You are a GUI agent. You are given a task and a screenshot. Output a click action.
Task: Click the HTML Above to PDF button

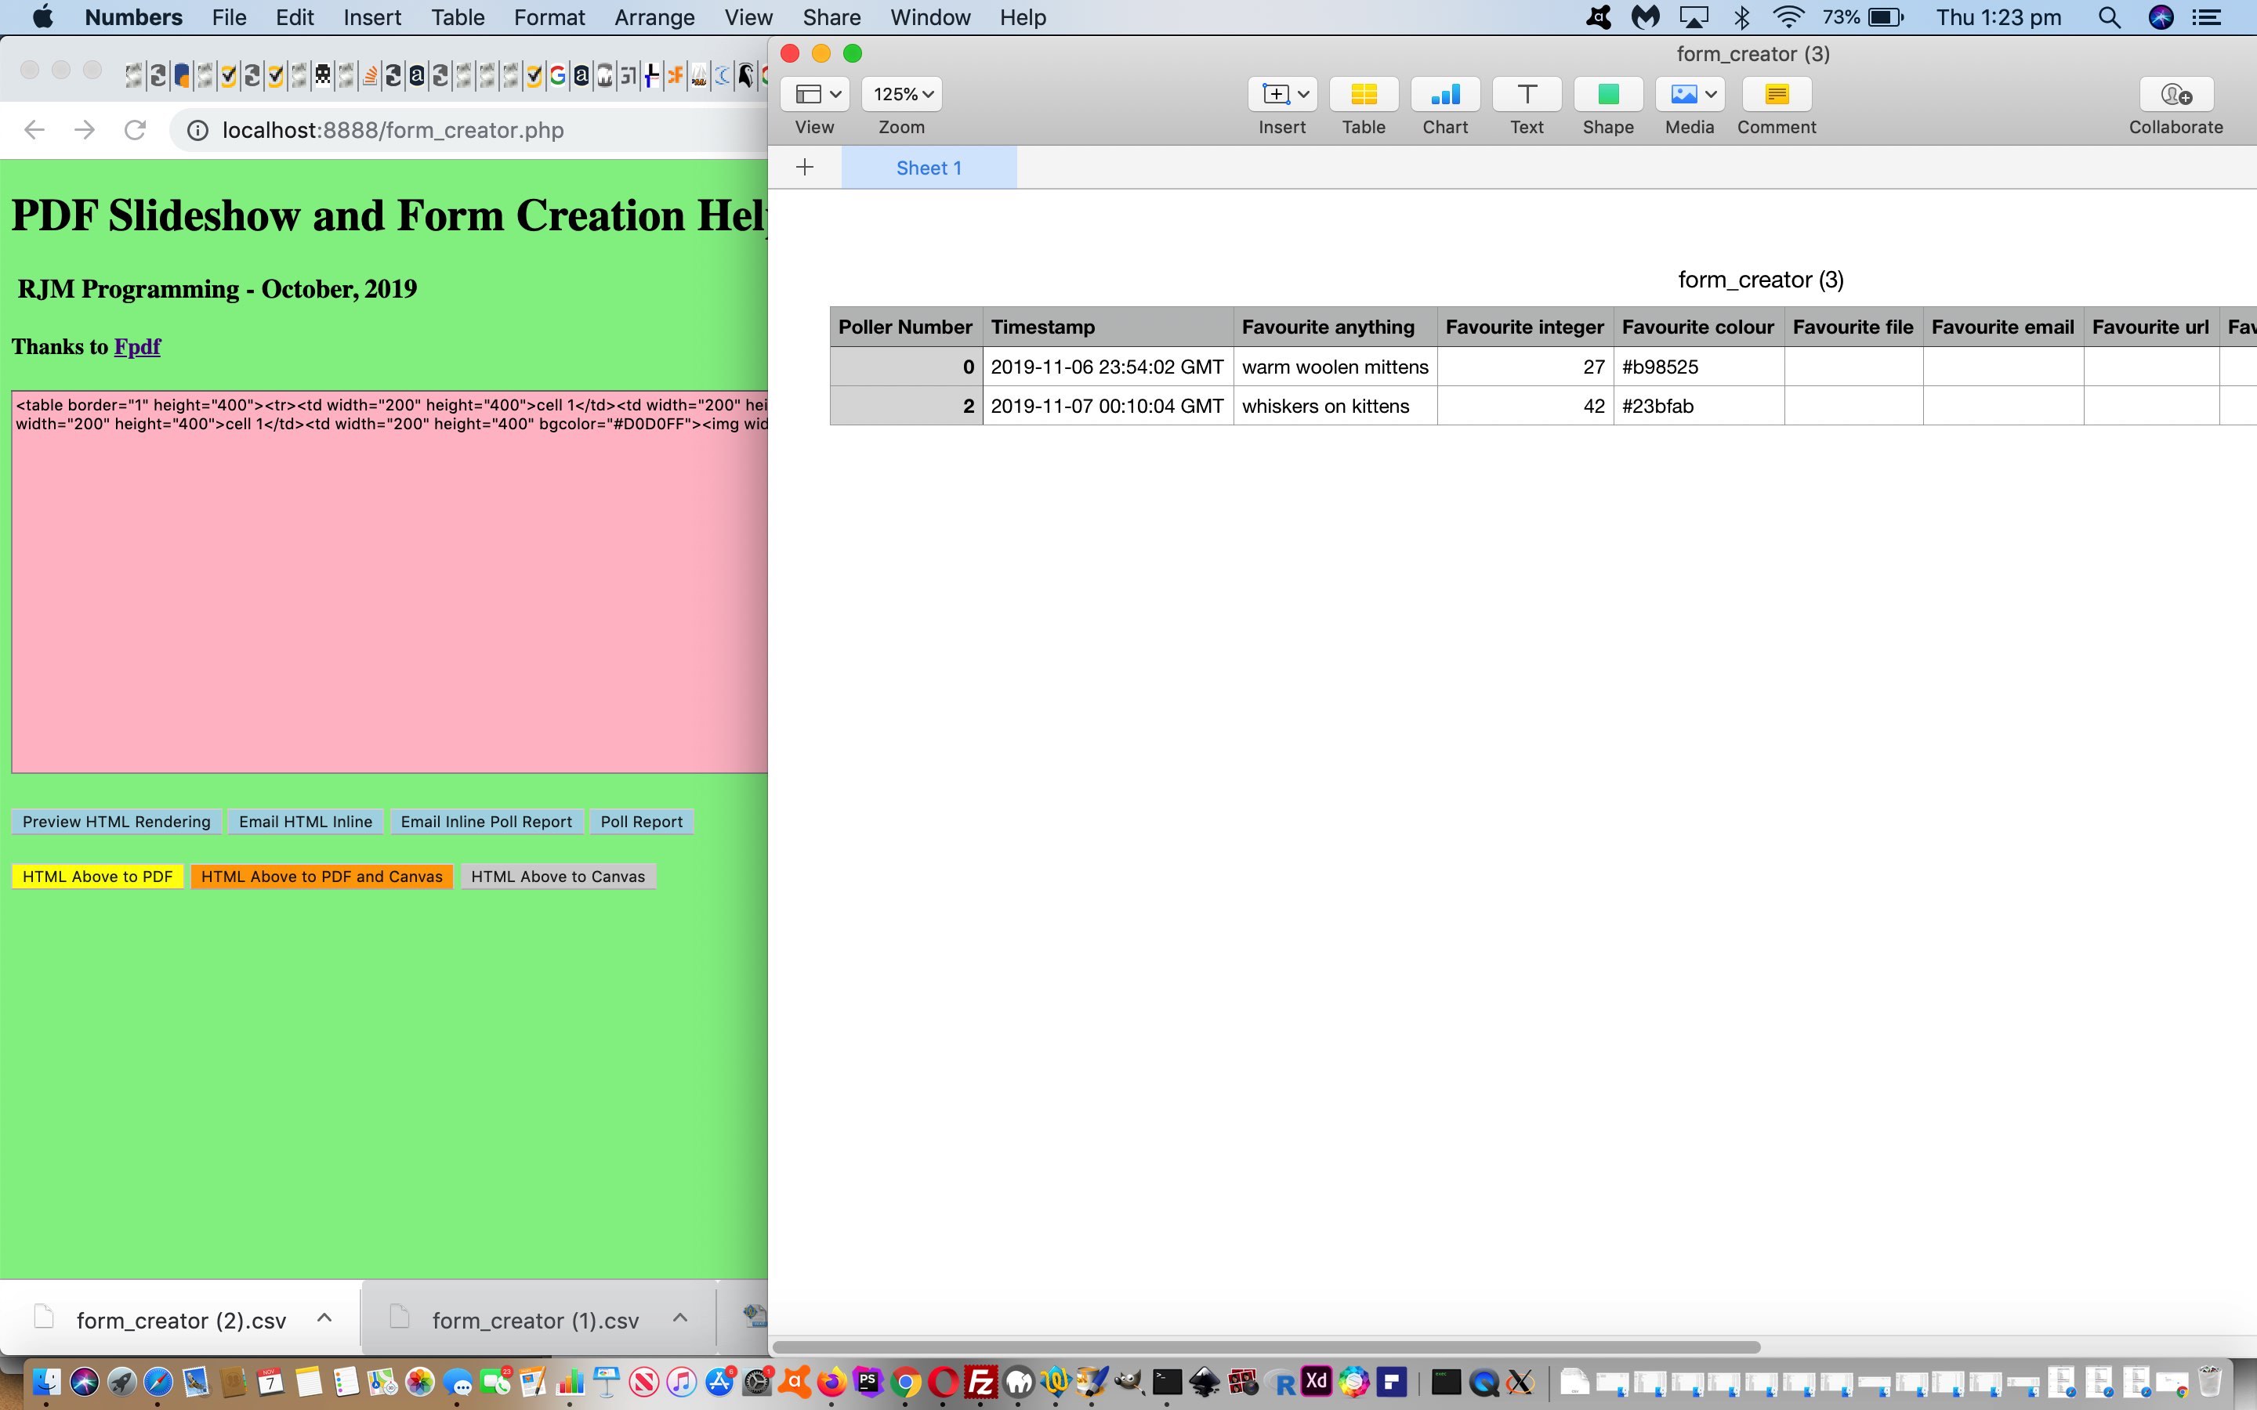coord(97,876)
